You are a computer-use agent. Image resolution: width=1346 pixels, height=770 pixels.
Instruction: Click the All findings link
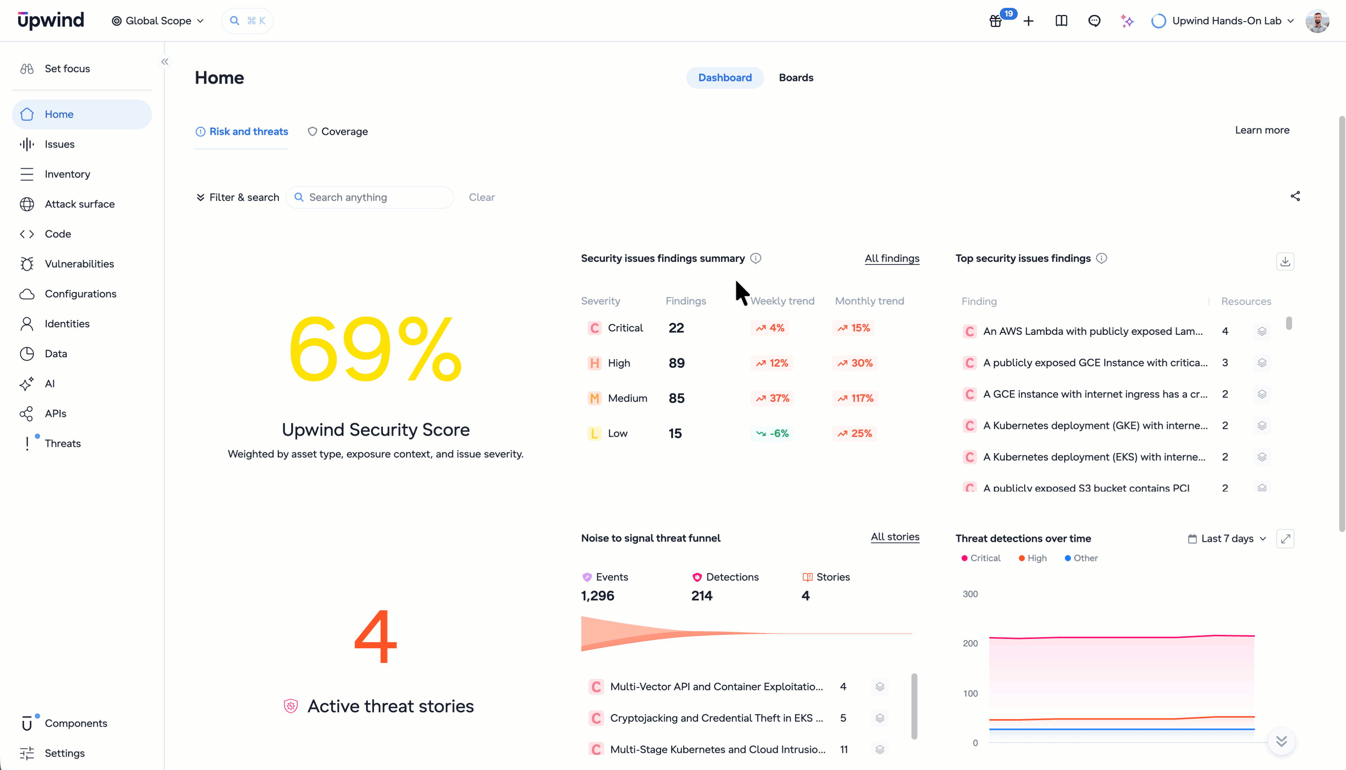pos(892,259)
